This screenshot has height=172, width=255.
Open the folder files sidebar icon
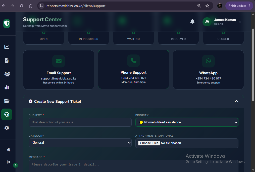[x=7, y=101]
